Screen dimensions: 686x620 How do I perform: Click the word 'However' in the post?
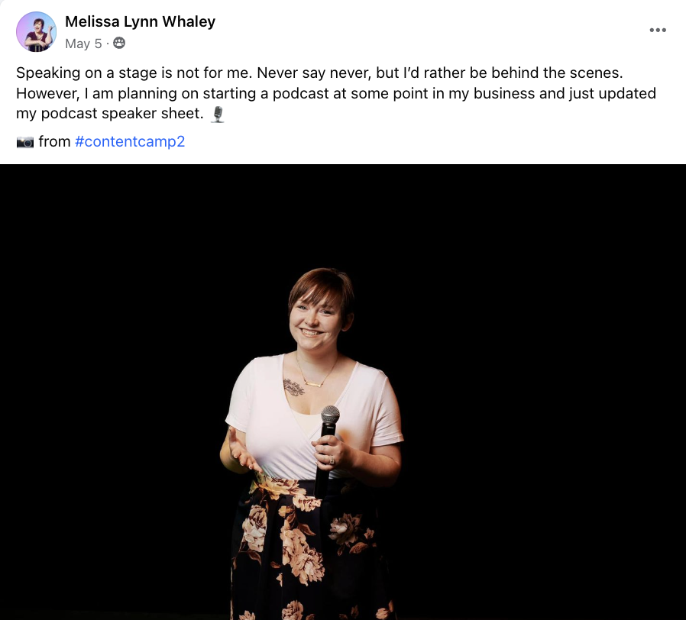(x=47, y=93)
